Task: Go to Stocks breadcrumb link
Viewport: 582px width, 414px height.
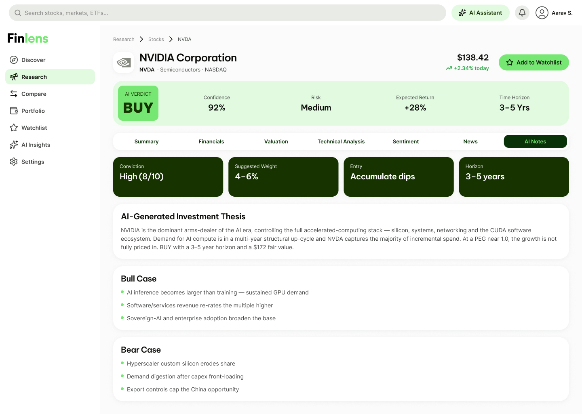Action: 156,39
